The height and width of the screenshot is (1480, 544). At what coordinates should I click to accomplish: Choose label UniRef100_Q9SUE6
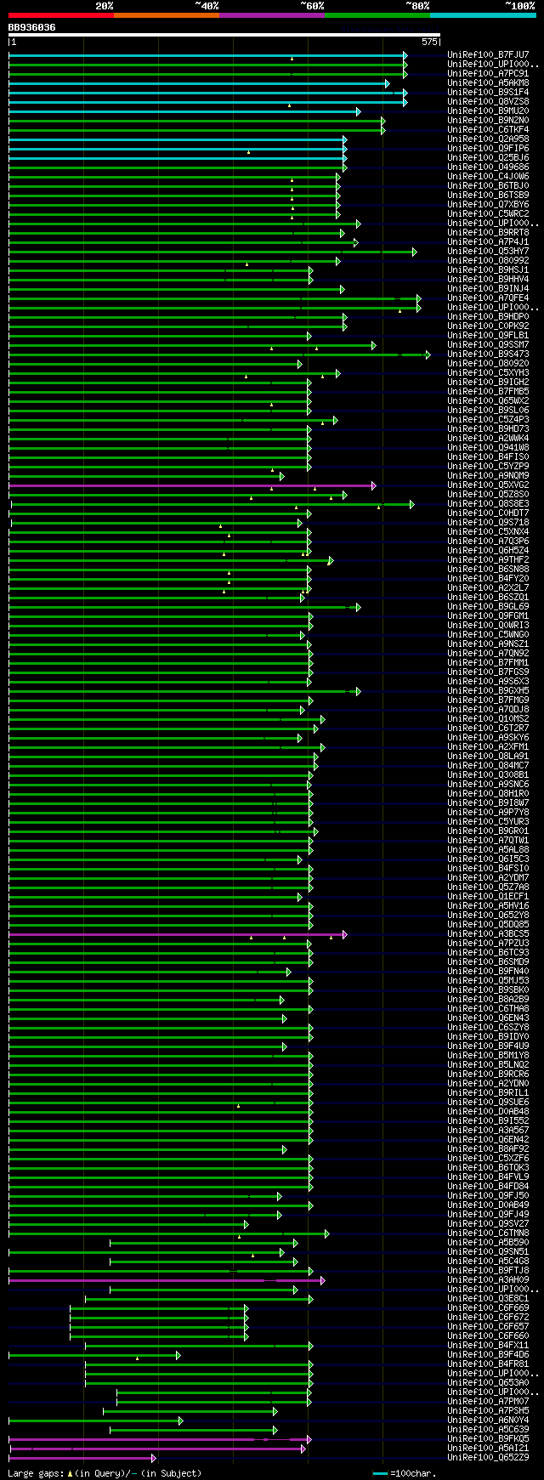point(488,1103)
